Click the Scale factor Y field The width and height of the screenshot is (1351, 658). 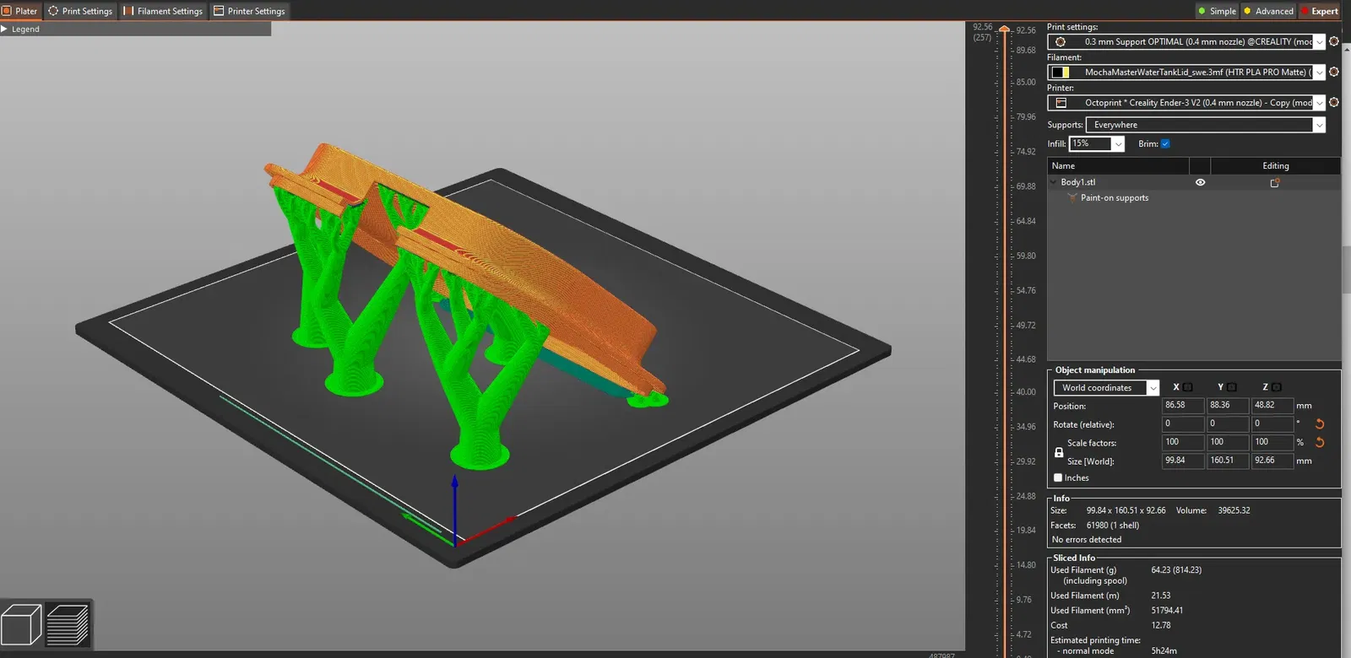coord(1228,443)
